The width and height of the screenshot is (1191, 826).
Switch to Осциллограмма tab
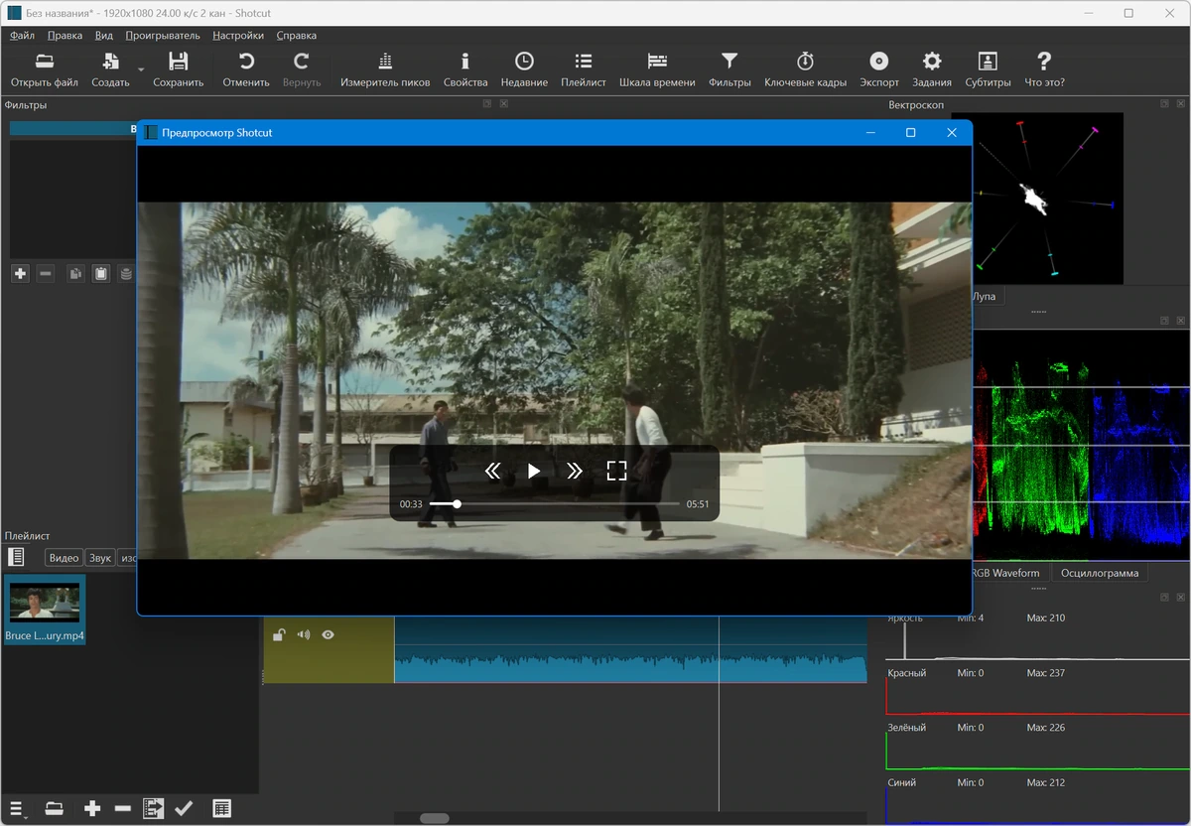click(1100, 573)
